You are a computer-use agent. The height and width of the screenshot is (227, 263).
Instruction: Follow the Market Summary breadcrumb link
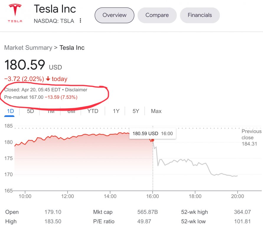28,48
